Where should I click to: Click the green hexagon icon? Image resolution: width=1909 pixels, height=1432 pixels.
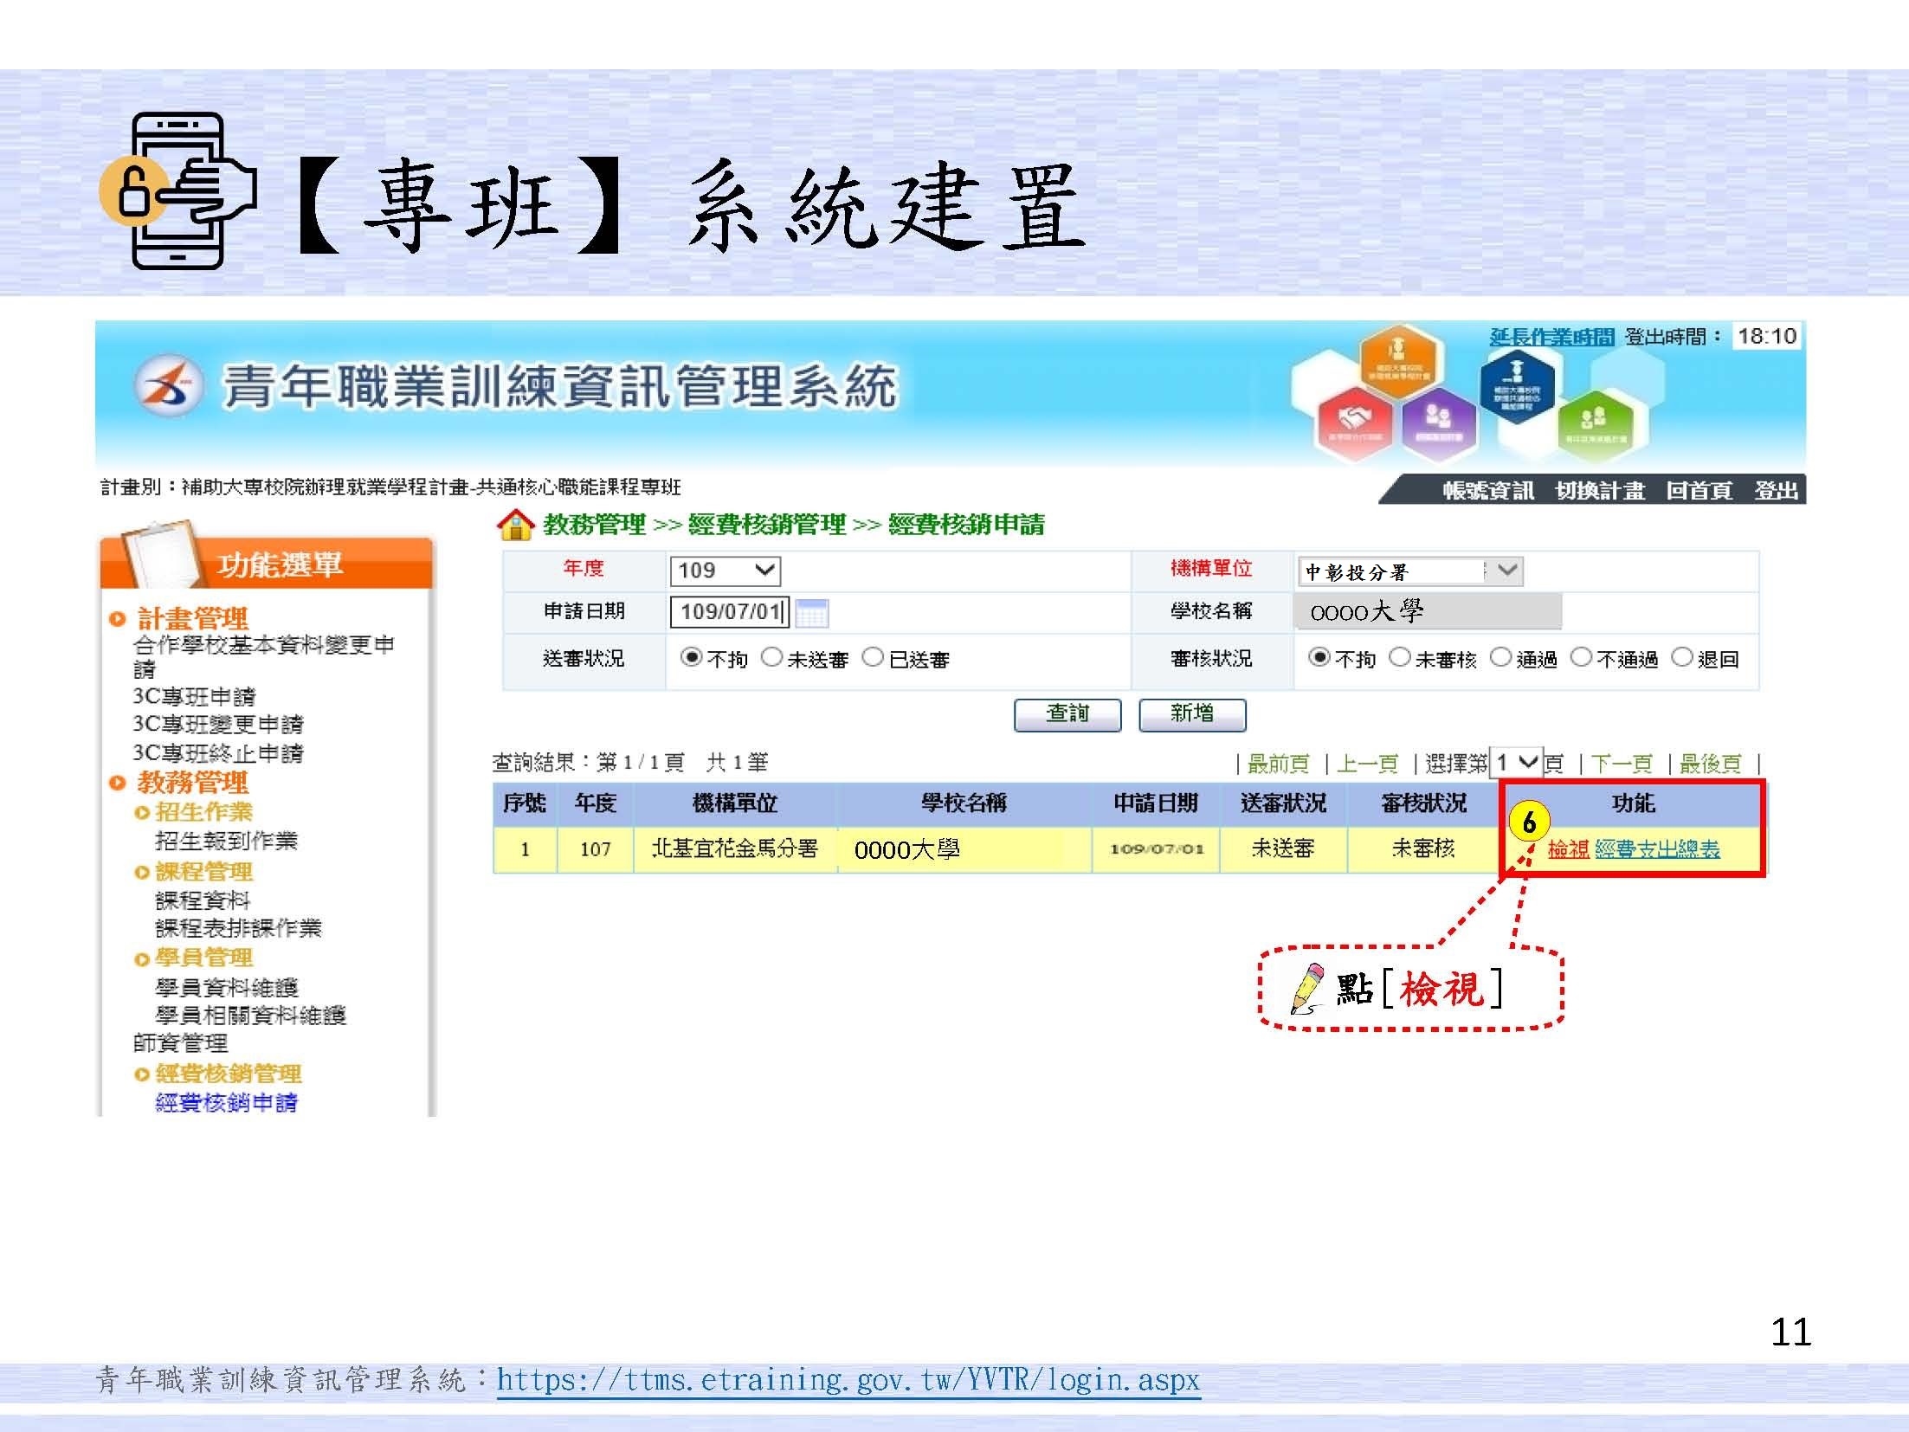click(1594, 424)
